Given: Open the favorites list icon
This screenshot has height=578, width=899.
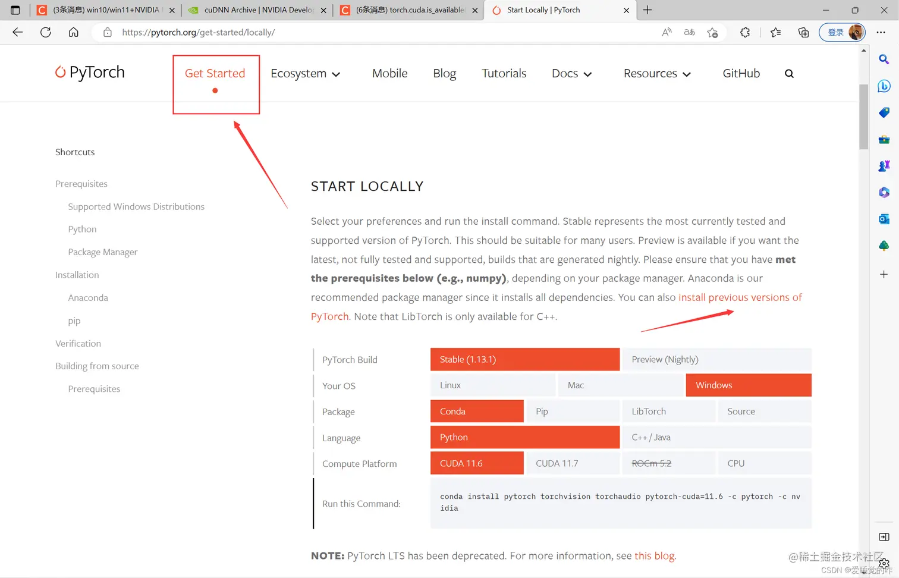Looking at the screenshot, I should pos(775,32).
